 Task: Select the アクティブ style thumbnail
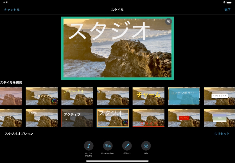click(77, 118)
